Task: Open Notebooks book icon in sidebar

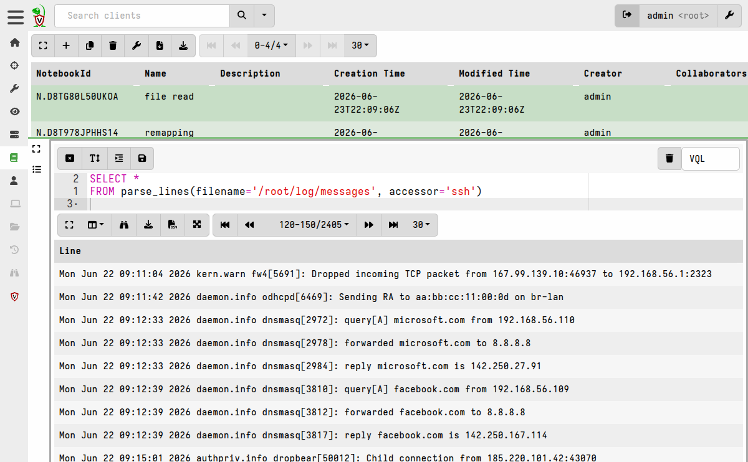Action: (14, 158)
